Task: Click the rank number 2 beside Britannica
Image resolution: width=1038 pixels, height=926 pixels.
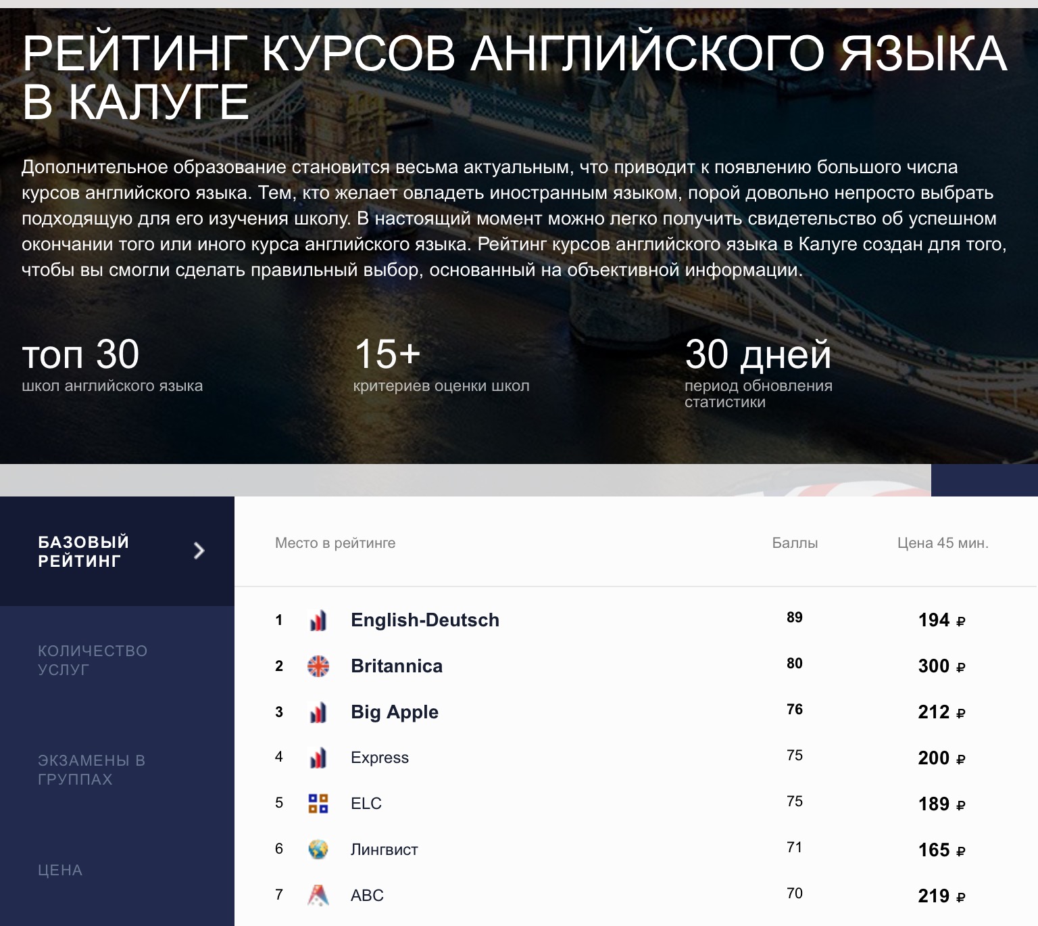Action: pyautogui.click(x=278, y=666)
